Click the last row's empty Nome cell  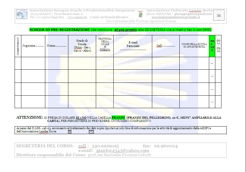tap(57, 102)
